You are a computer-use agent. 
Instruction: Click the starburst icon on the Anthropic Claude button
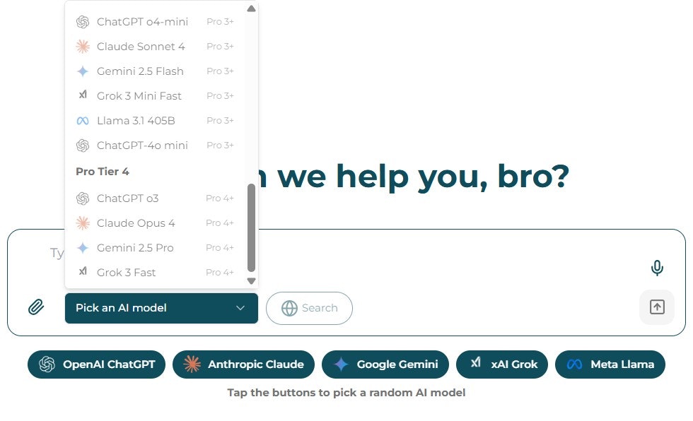point(192,364)
